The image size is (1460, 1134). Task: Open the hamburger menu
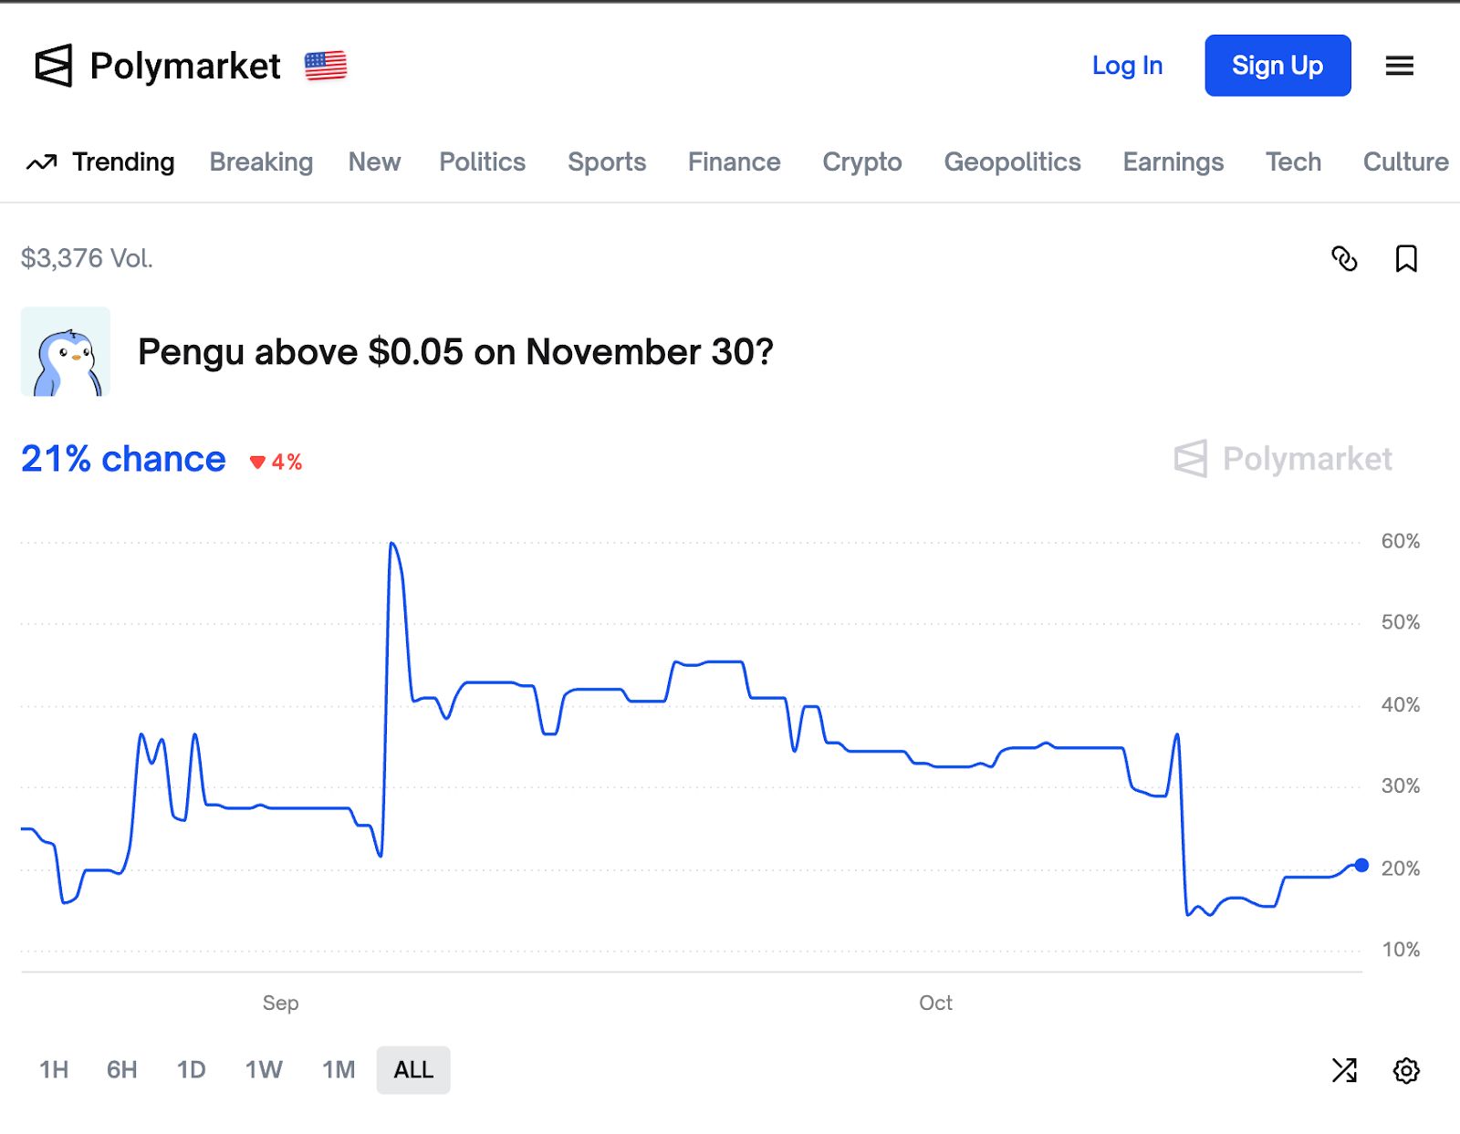point(1399,66)
